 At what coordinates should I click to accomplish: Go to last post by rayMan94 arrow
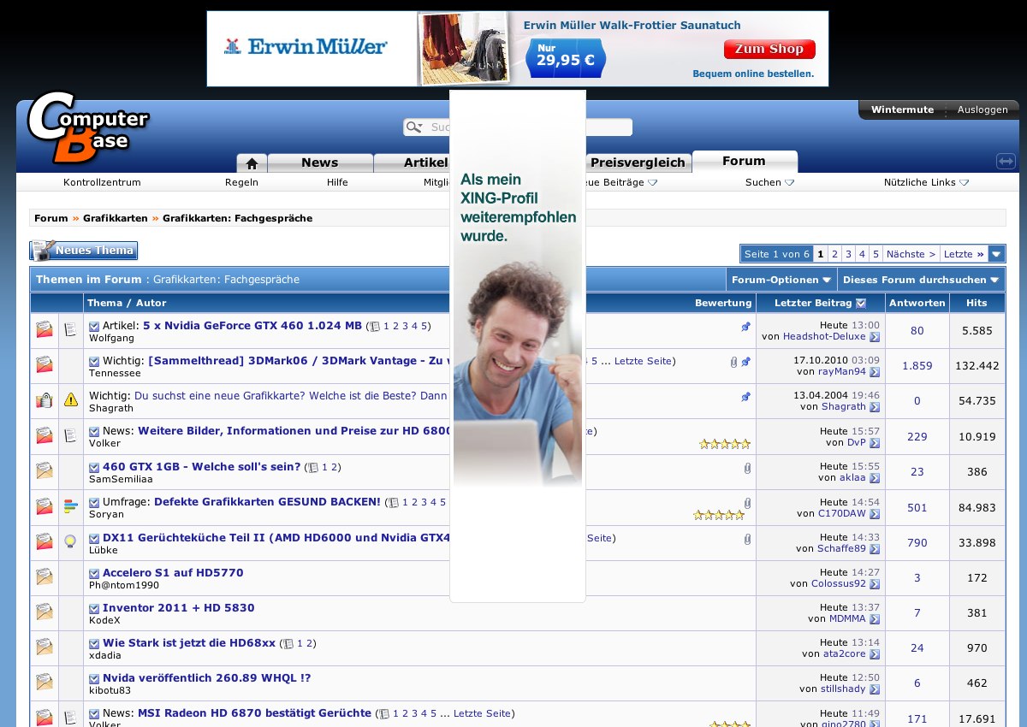click(875, 372)
